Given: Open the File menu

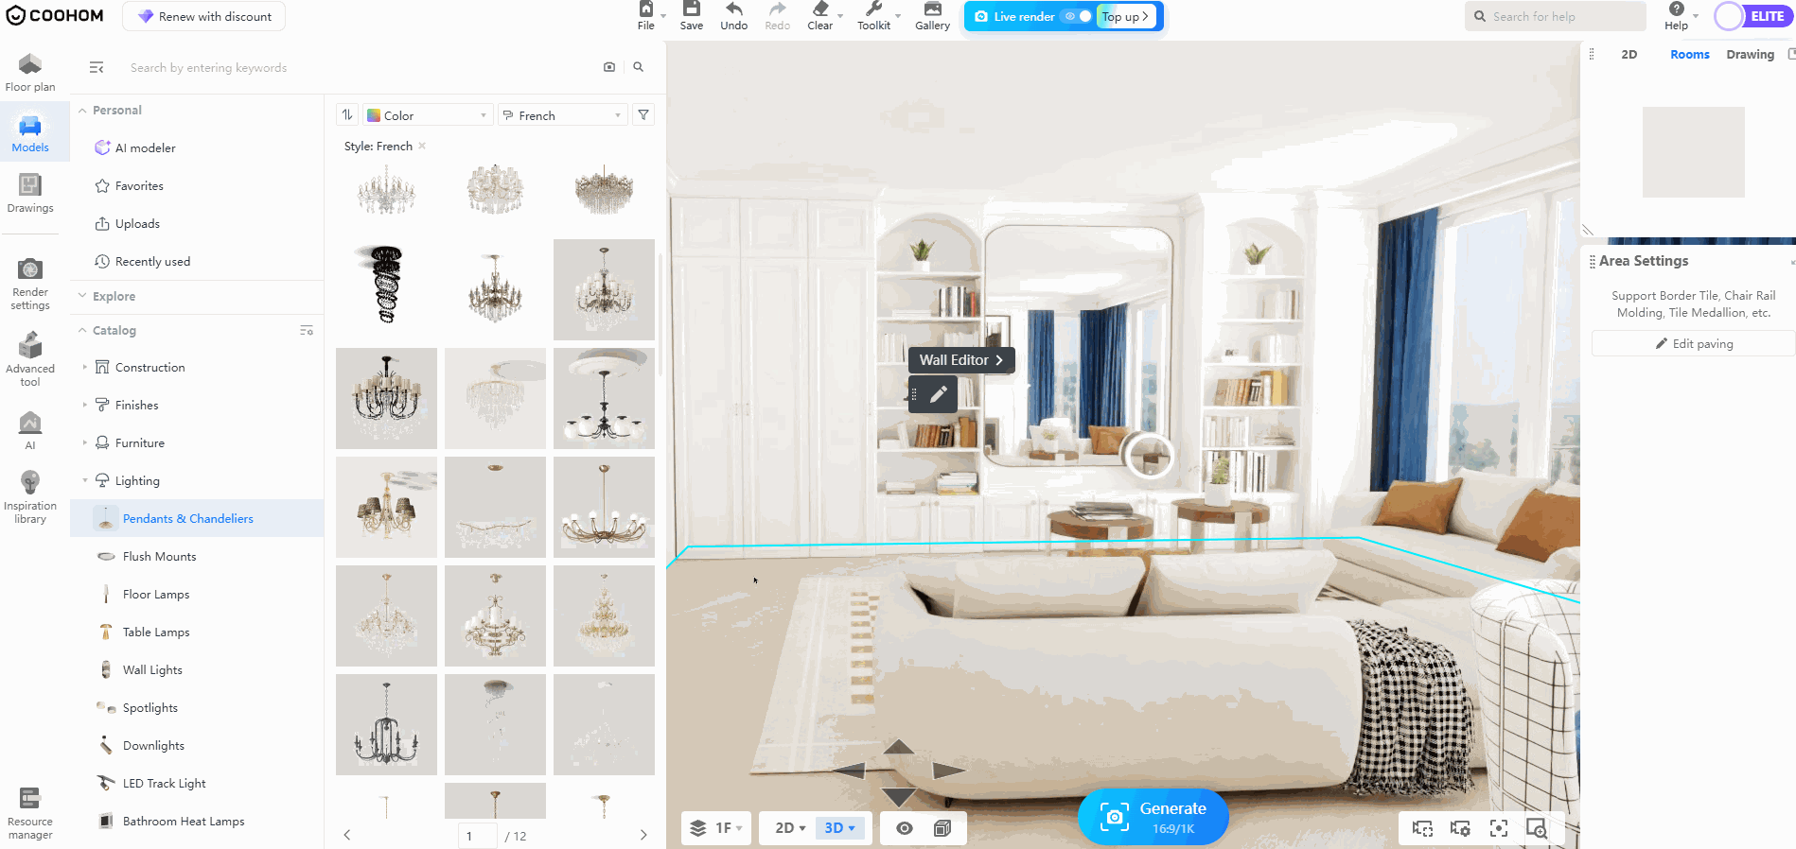Looking at the screenshot, I should tap(646, 16).
